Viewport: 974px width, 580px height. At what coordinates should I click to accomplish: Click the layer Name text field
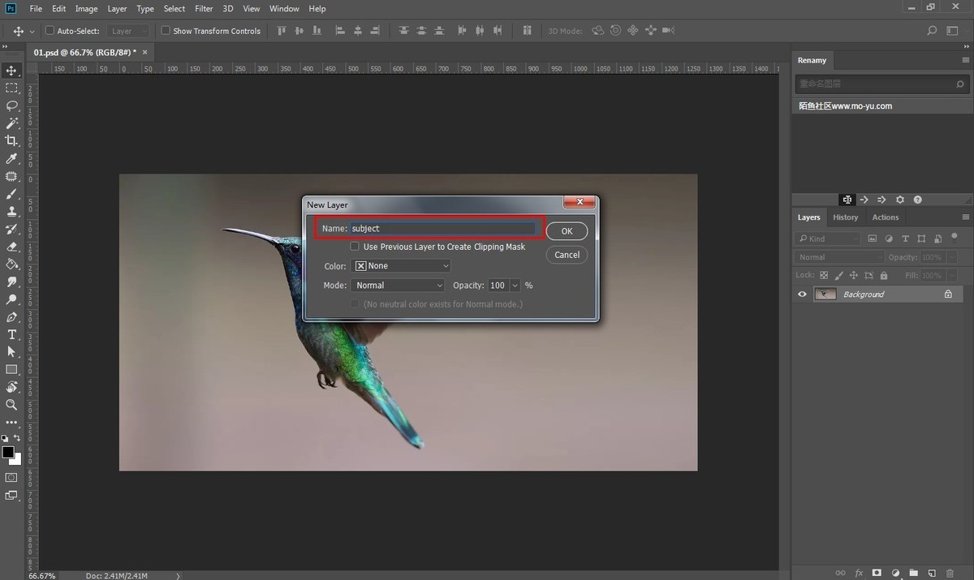point(442,229)
